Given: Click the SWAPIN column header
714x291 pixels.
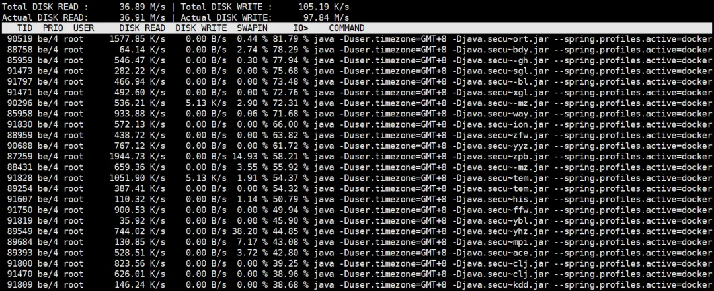Looking at the screenshot, I should 252,28.
